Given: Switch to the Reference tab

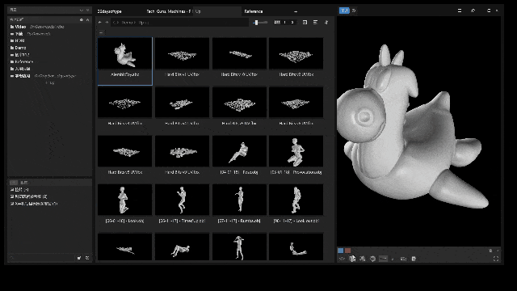Looking at the screenshot, I should click(254, 11).
